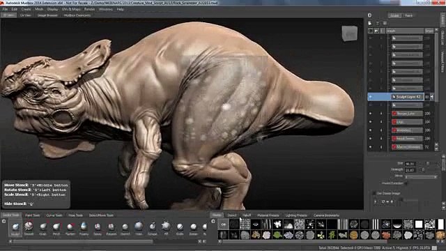Viewport: 446px width, 251px height.
Task: Select the Knife tool
Action: coord(180,228)
